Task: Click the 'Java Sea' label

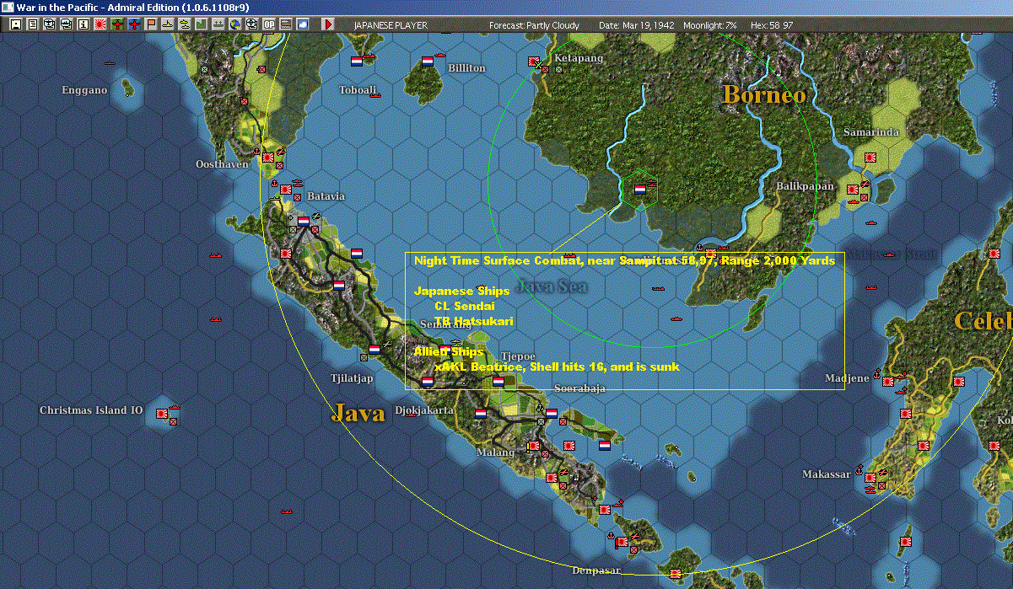Action: (552, 286)
